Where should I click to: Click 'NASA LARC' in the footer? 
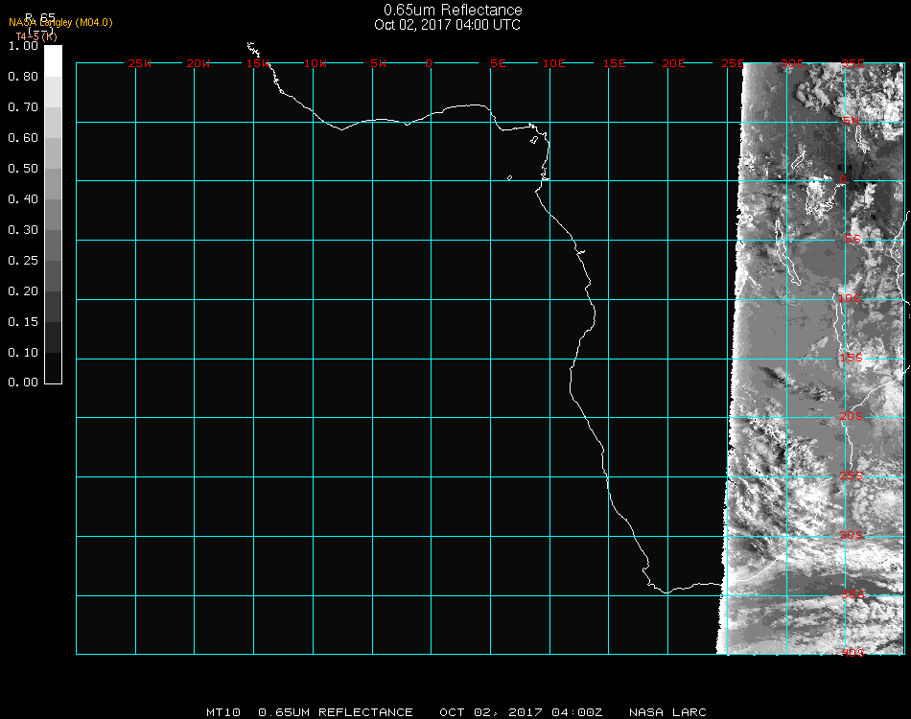coord(667,712)
